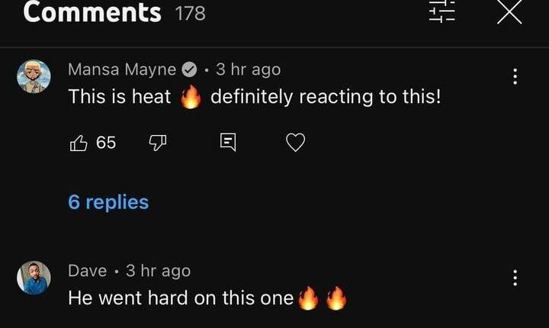Visit the Mansa Mayne channel name
This screenshot has height=328, width=549.
pyautogui.click(x=122, y=69)
